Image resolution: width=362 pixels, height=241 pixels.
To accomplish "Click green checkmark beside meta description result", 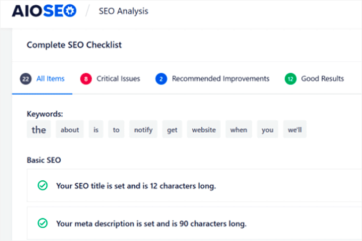I will (x=42, y=223).
